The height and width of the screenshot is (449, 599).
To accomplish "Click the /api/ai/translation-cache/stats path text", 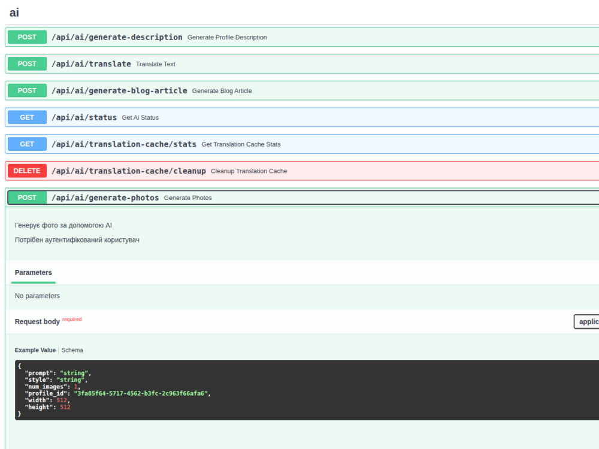I will click(x=124, y=144).
